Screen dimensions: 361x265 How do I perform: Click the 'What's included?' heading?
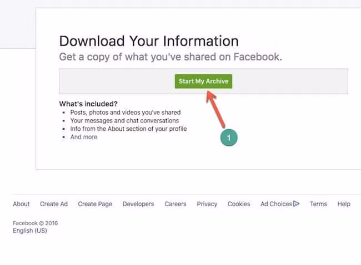[88, 104]
